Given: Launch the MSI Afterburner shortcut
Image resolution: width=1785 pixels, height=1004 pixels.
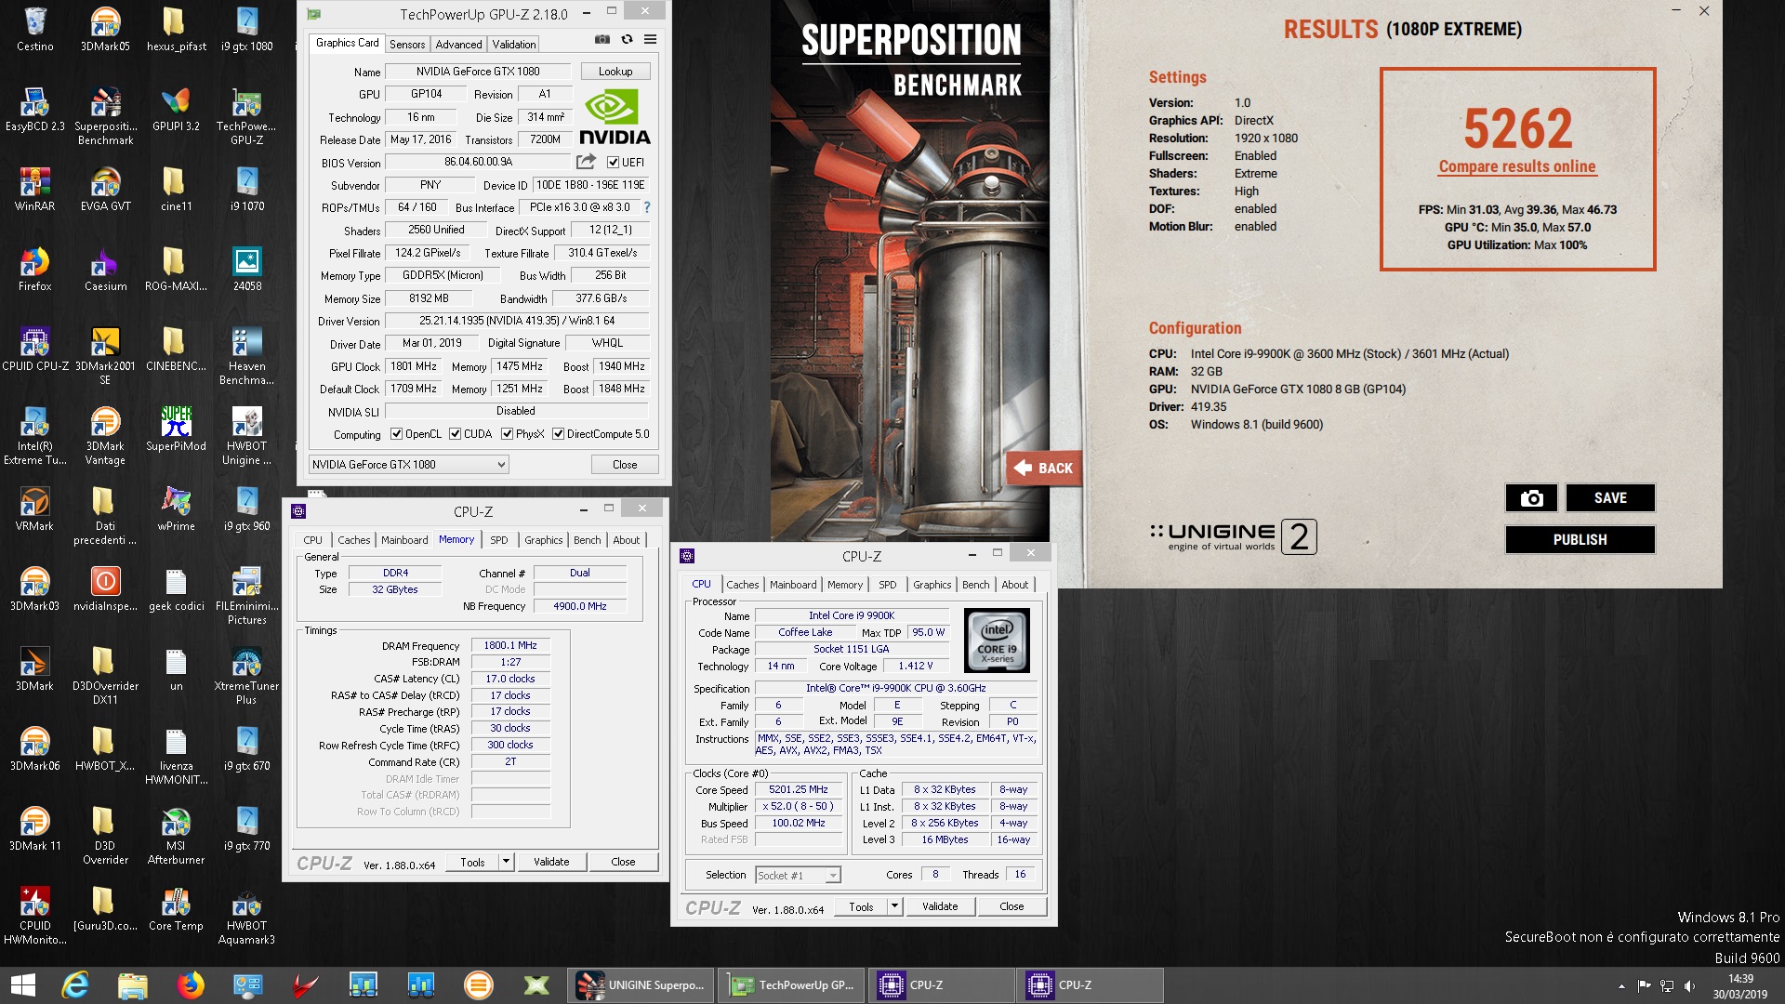Looking at the screenshot, I should pos(176,834).
